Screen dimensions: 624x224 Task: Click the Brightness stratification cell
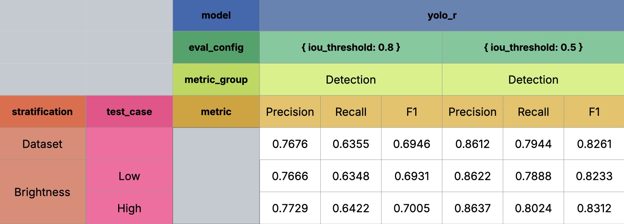click(x=42, y=192)
